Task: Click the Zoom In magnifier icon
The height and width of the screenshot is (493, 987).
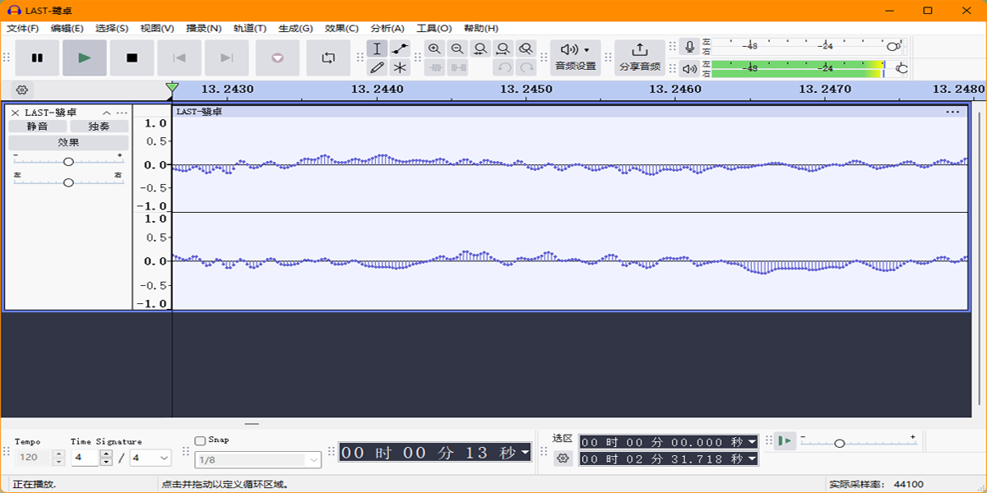Action: click(435, 49)
